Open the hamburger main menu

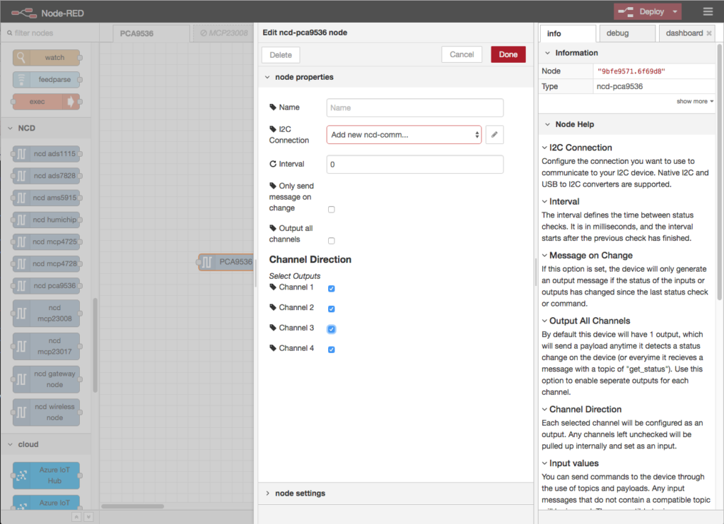pyautogui.click(x=708, y=11)
